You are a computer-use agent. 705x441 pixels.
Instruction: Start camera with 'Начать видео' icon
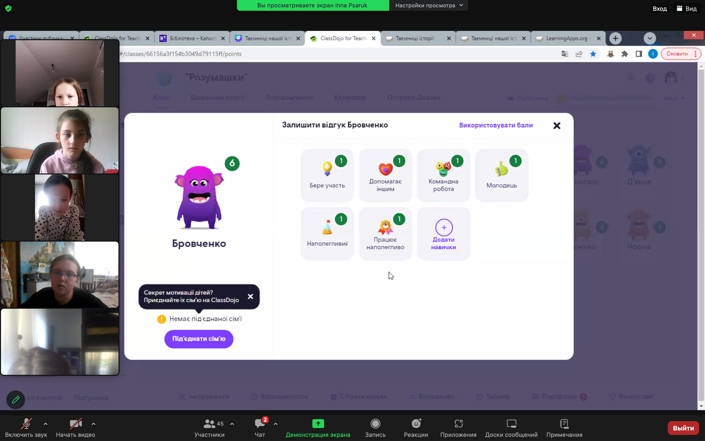[75, 424]
